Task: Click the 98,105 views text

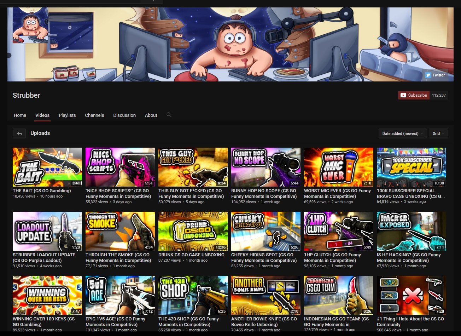Action: 315,266
